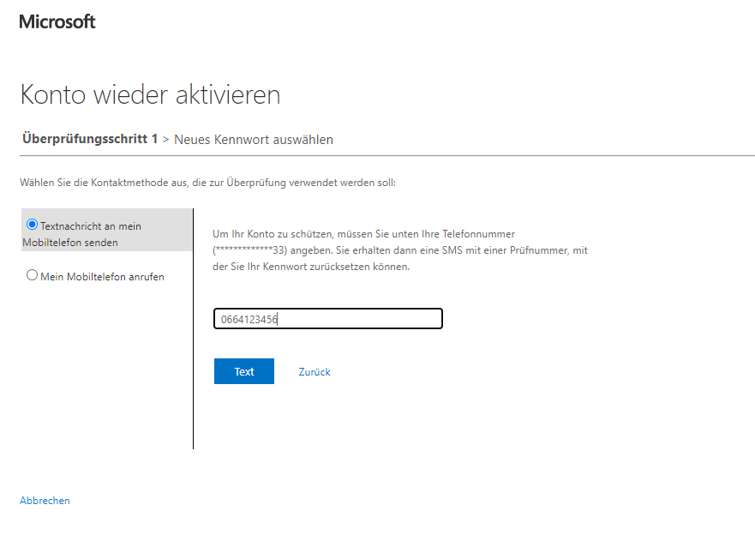Image resolution: width=755 pixels, height=559 pixels.
Task: Click the 'Um Ihr Konto zu schützen' description text
Action: point(400,250)
